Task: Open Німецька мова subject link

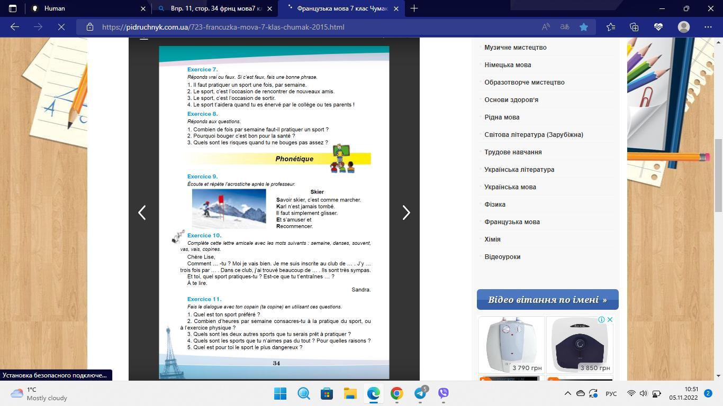Action: [x=508, y=65]
